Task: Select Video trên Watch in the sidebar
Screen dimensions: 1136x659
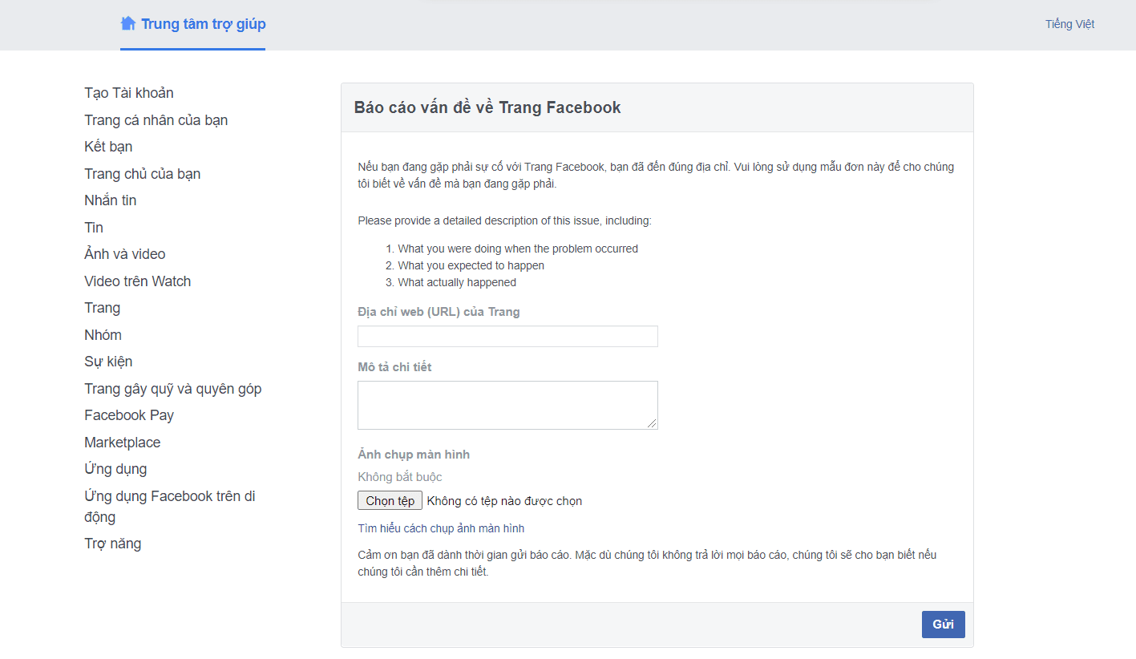Action: point(137,281)
